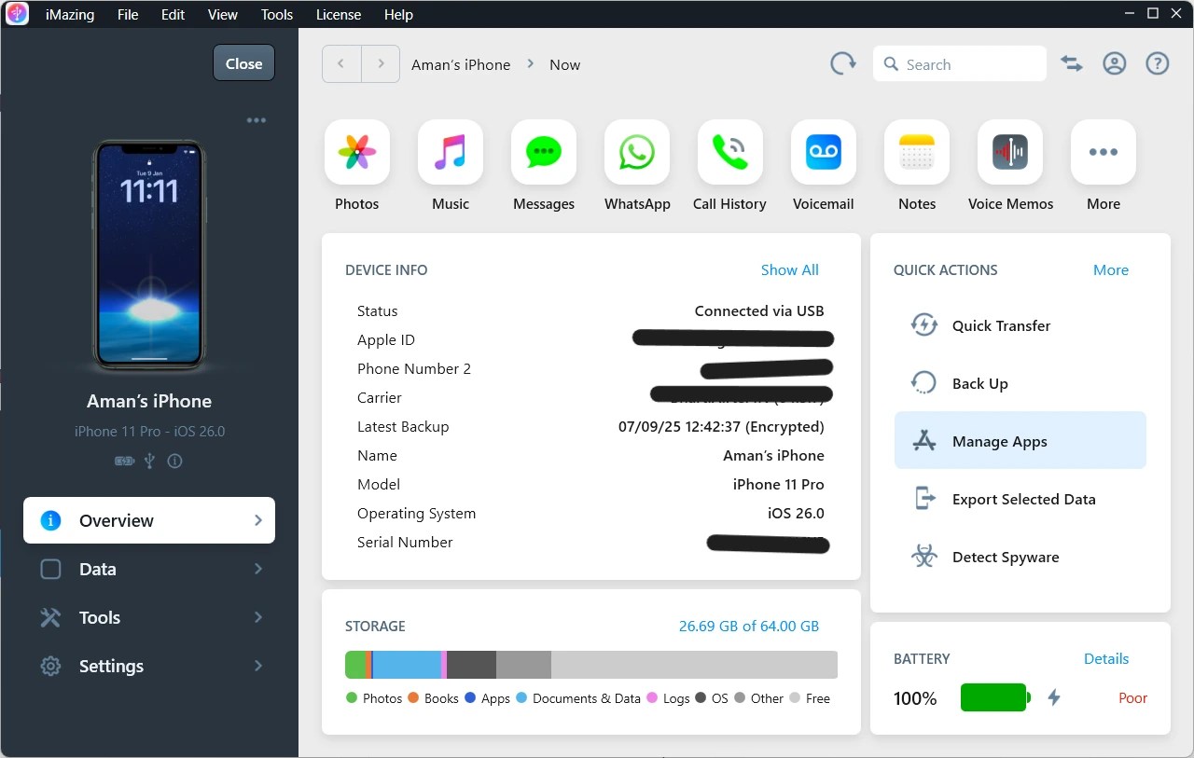Click the Poor battery health label
The width and height of the screenshot is (1194, 758).
pos(1132,697)
